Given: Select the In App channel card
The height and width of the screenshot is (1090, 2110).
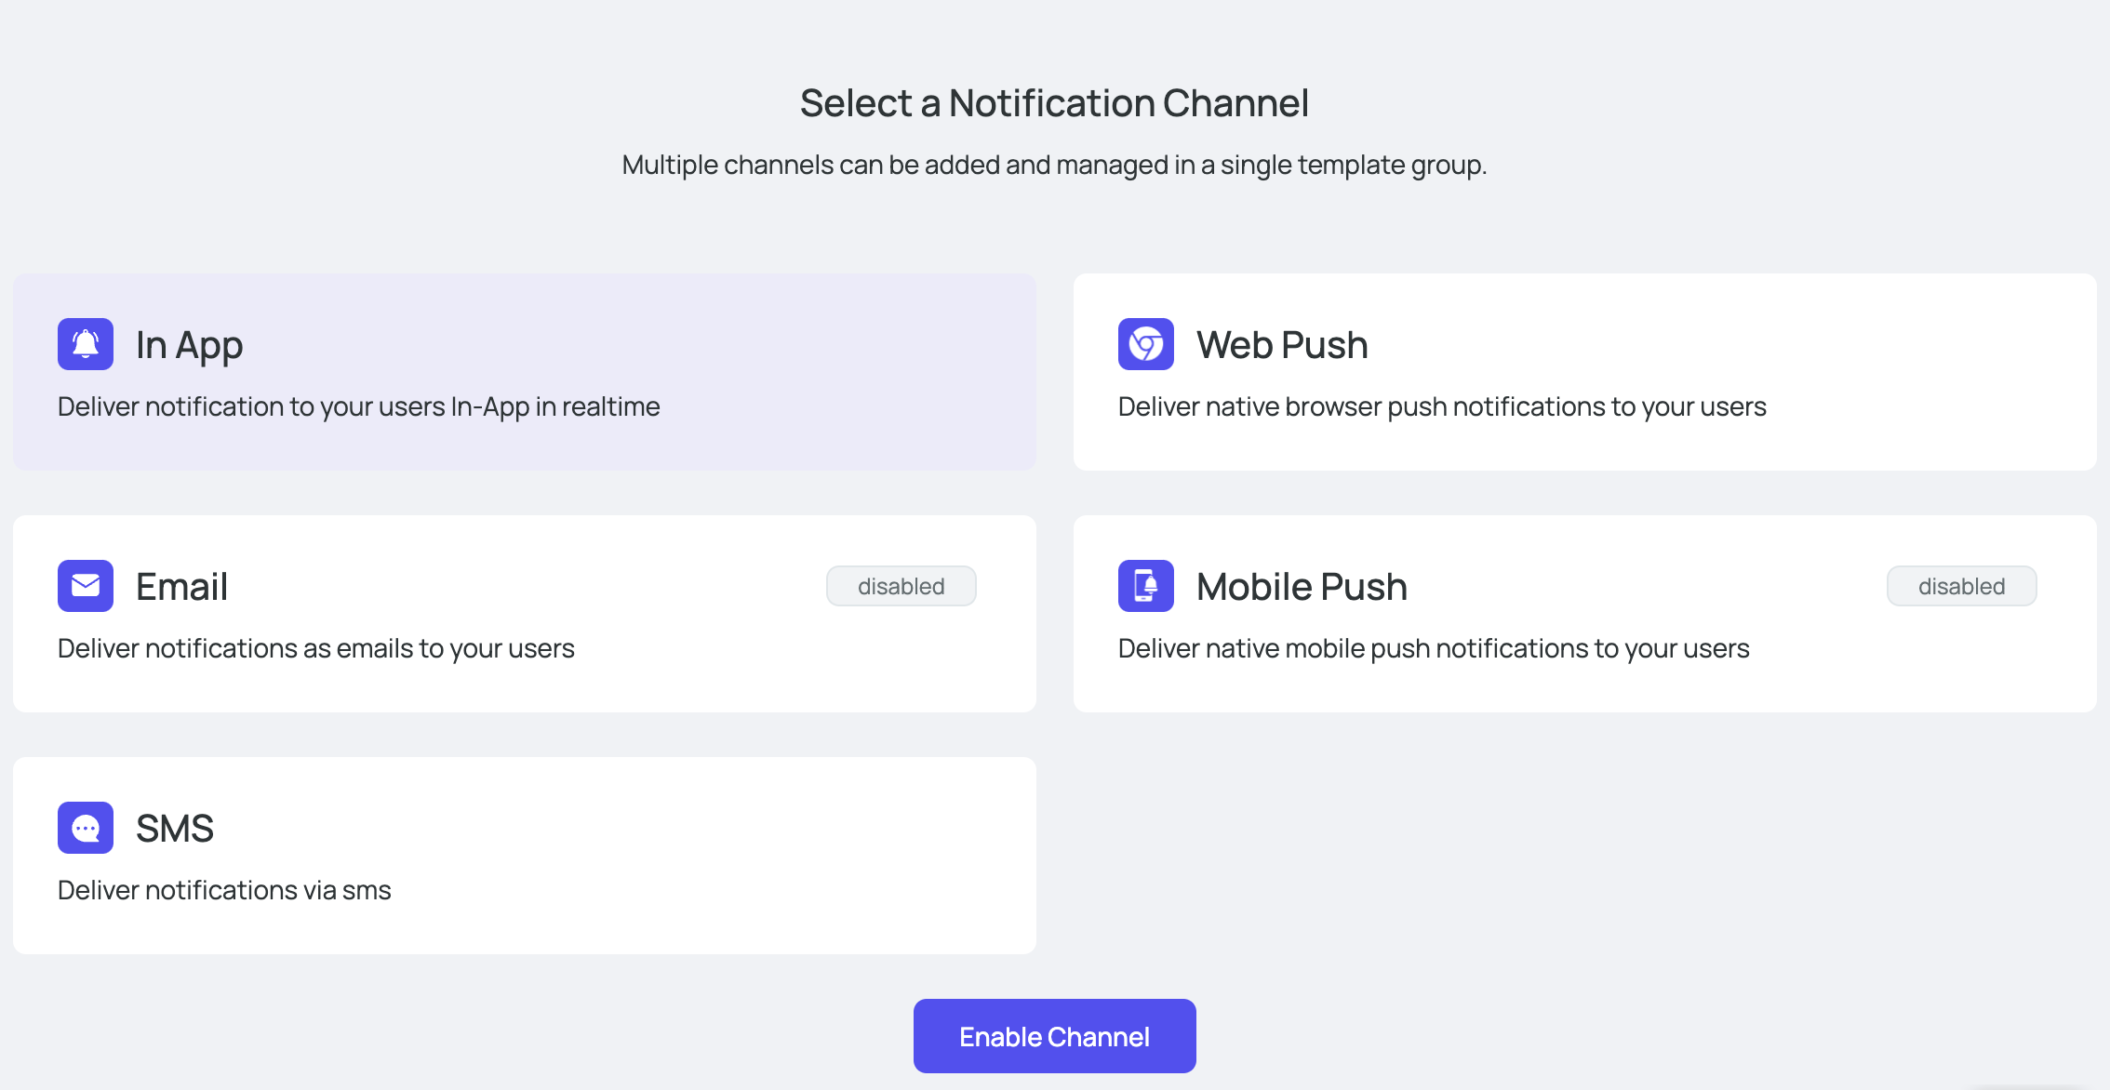Looking at the screenshot, I should [x=525, y=372].
